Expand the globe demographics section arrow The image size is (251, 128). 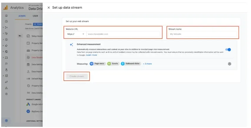coord(3,52)
